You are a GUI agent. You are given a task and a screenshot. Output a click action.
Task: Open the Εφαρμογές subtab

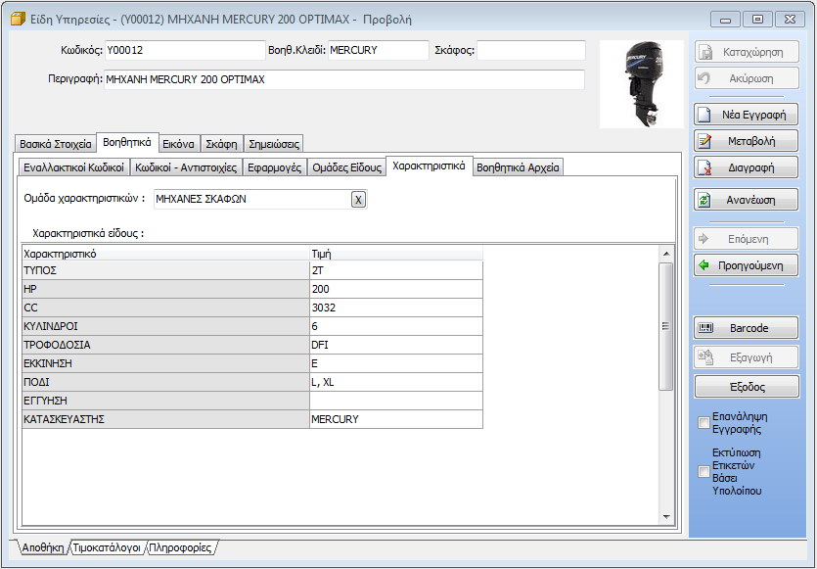pos(275,167)
